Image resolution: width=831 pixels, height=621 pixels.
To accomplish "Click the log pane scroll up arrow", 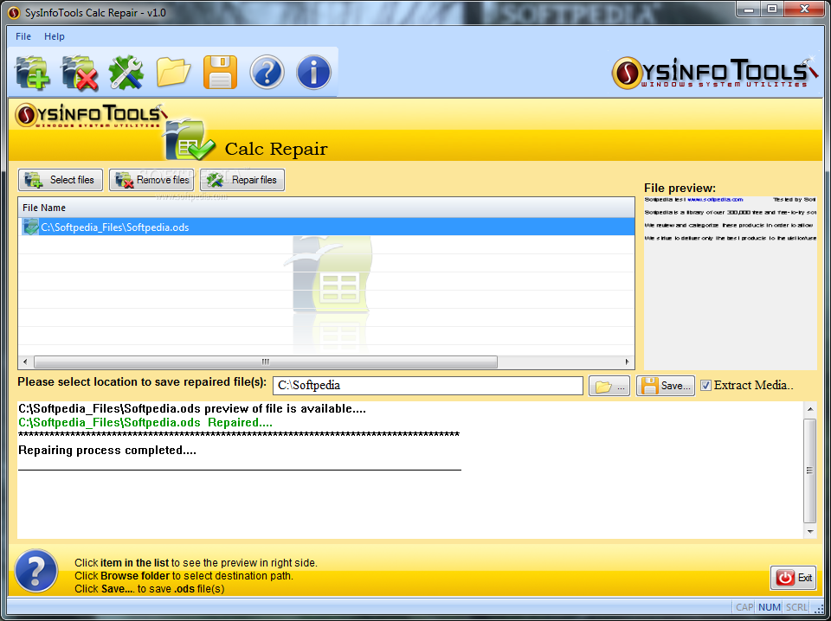I will [x=810, y=409].
